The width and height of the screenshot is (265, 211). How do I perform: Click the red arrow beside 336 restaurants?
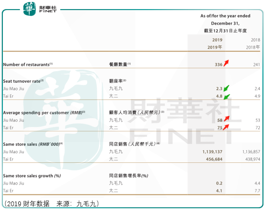226,63
